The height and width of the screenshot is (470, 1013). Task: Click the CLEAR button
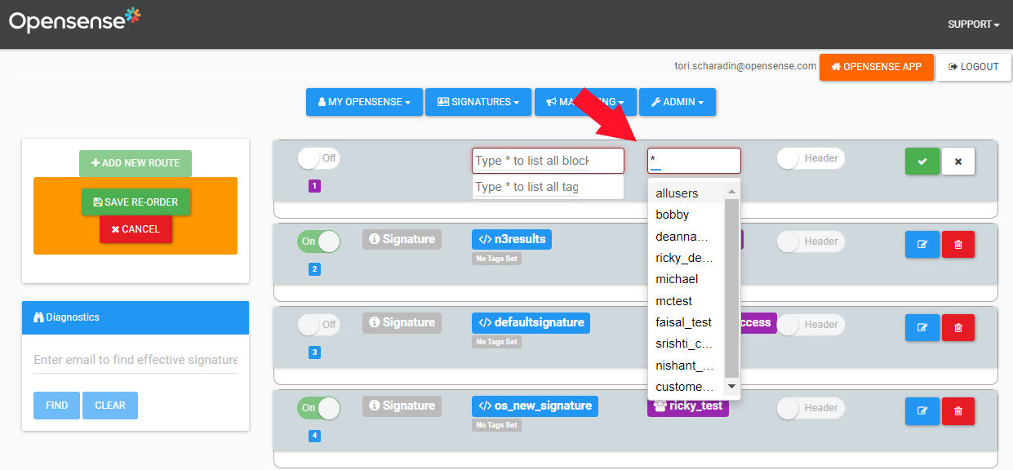[x=110, y=406]
